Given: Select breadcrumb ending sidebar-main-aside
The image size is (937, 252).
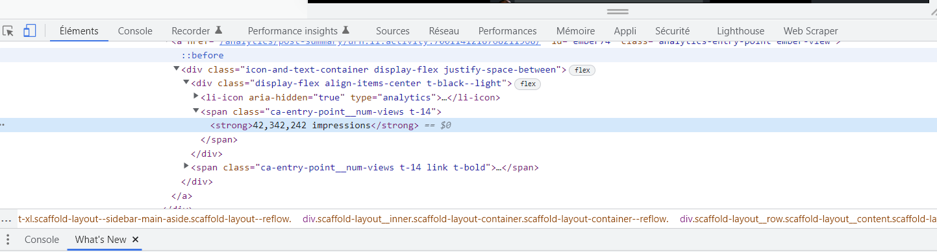Looking at the screenshot, I should pos(155,219).
